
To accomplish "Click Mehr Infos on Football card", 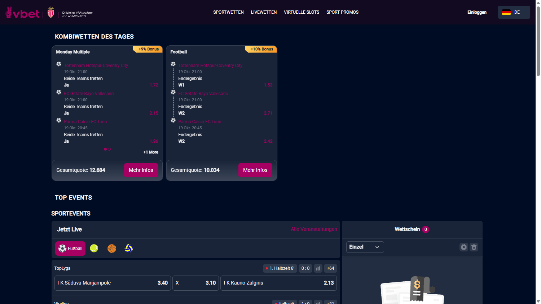I will point(255,170).
